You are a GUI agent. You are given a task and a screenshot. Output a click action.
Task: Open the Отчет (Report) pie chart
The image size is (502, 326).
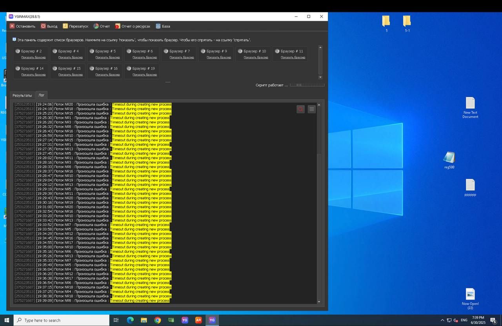[101, 26]
